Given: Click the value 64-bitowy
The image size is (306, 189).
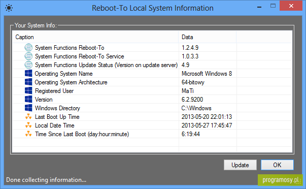Looking at the screenshot, I should pyautogui.click(x=193, y=82).
